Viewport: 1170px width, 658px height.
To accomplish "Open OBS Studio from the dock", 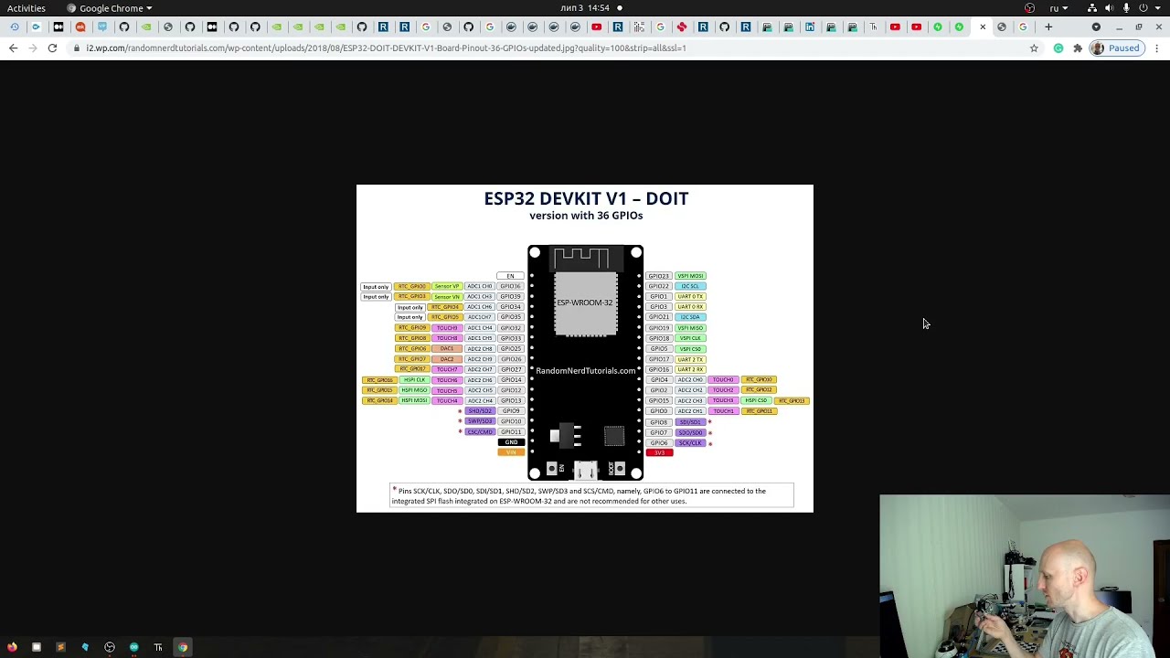I will (x=110, y=647).
